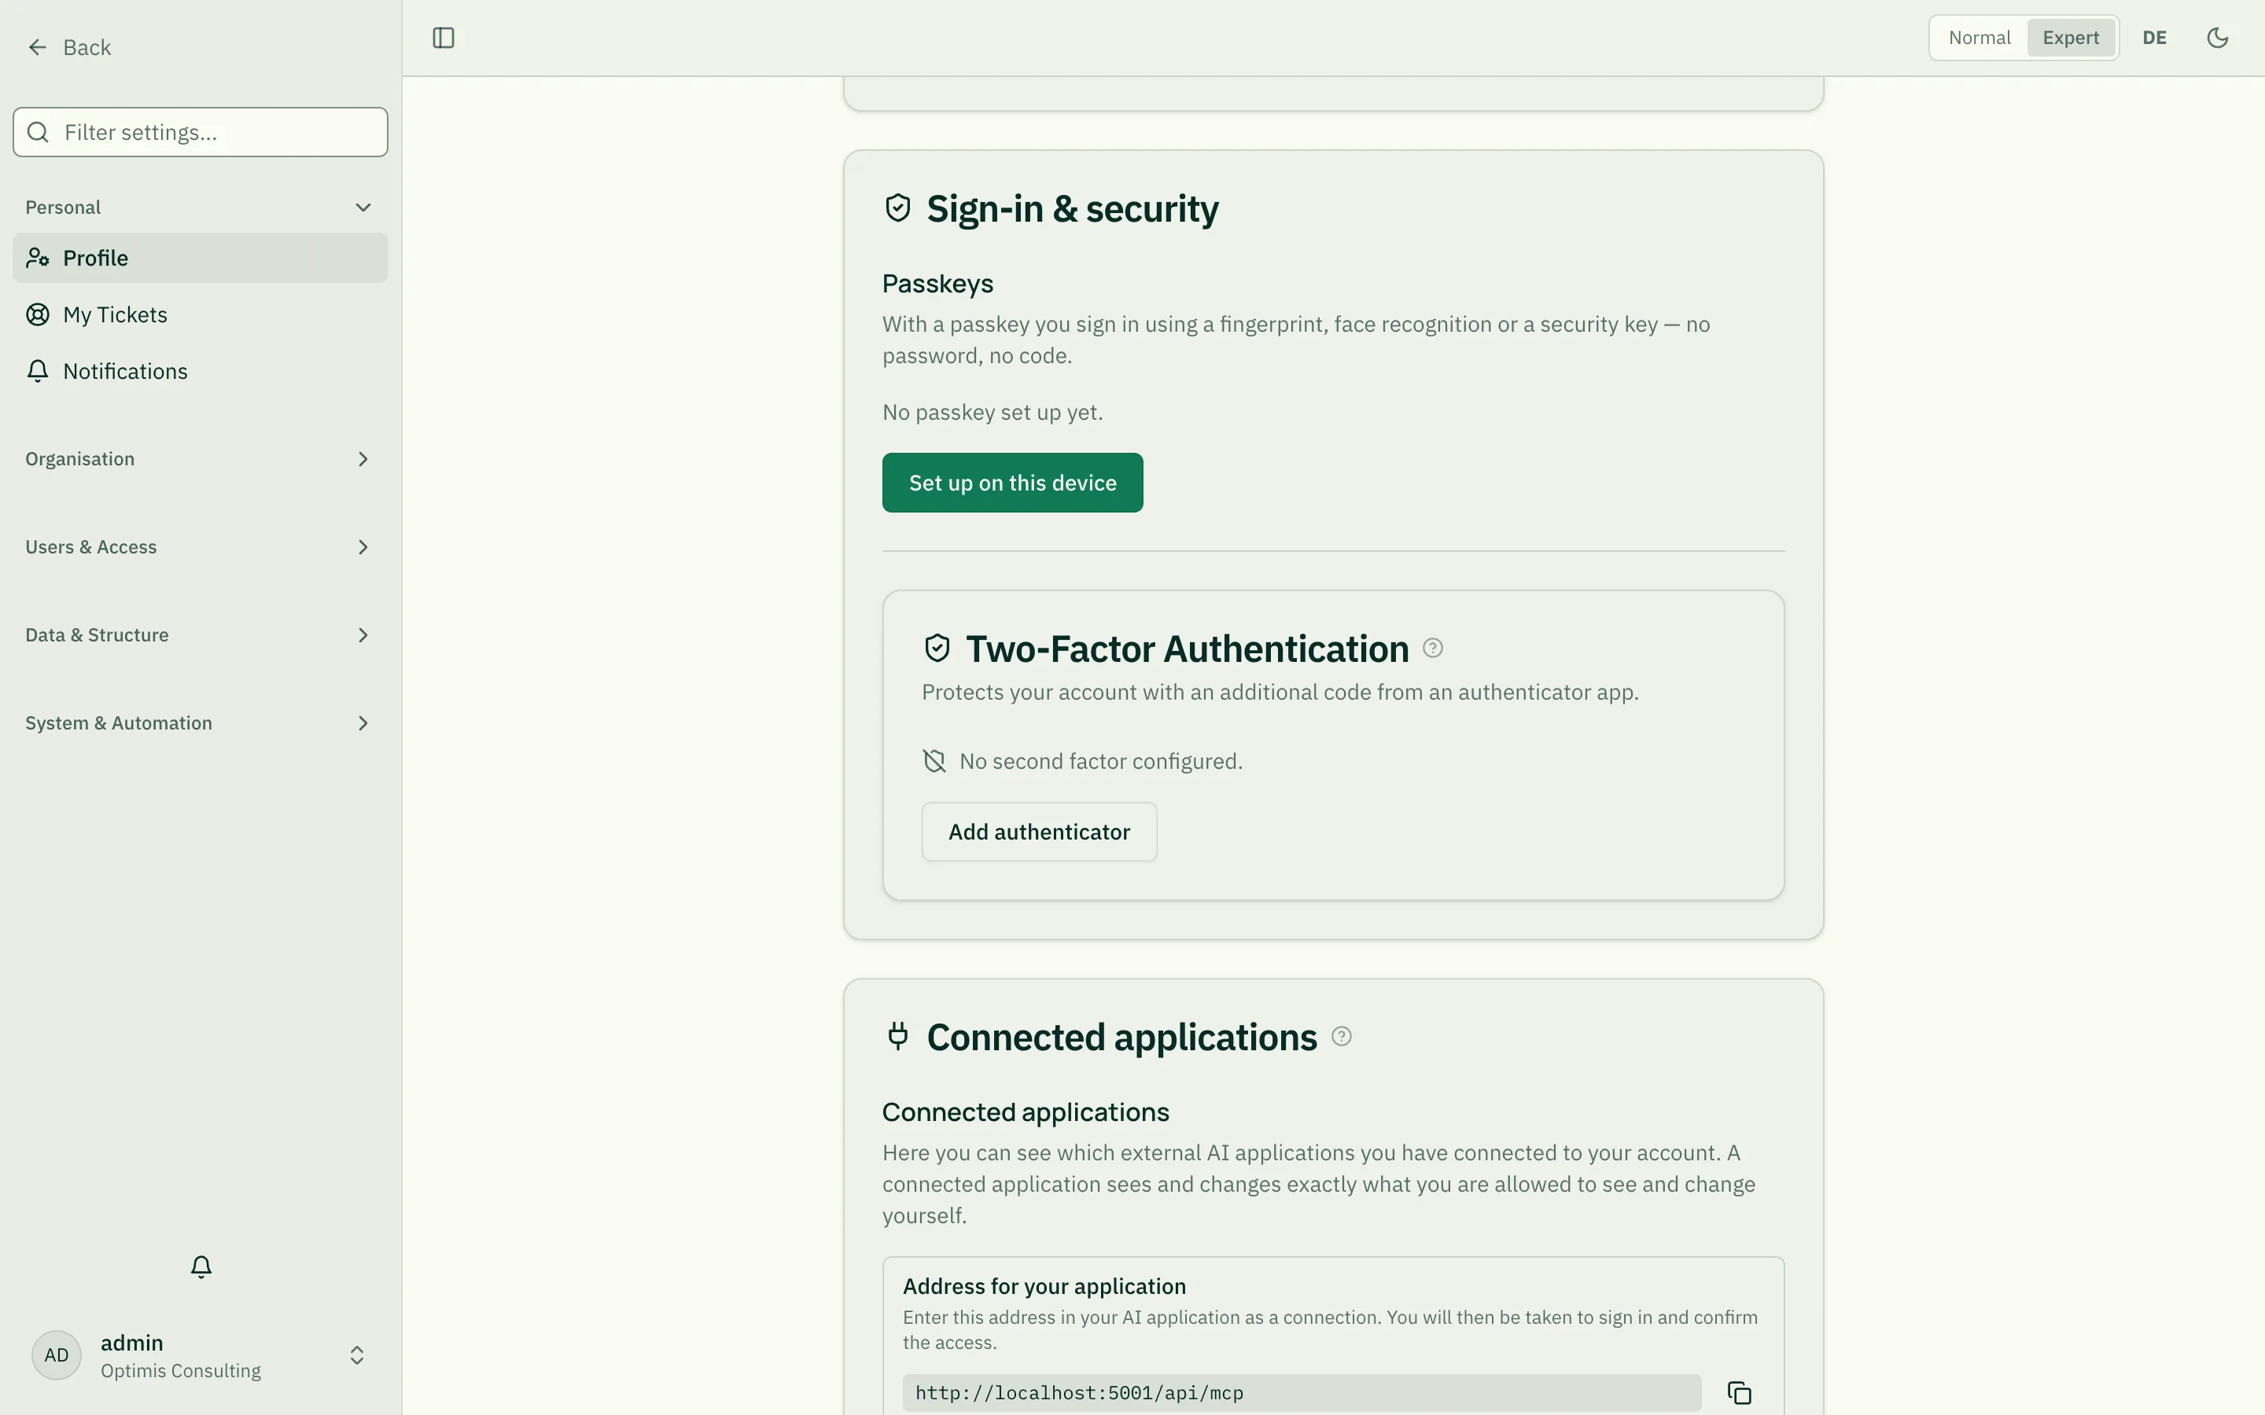The height and width of the screenshot is (1415, 2265).
Task: Expand the Organisation section
Action: click(x=199, y=458)
